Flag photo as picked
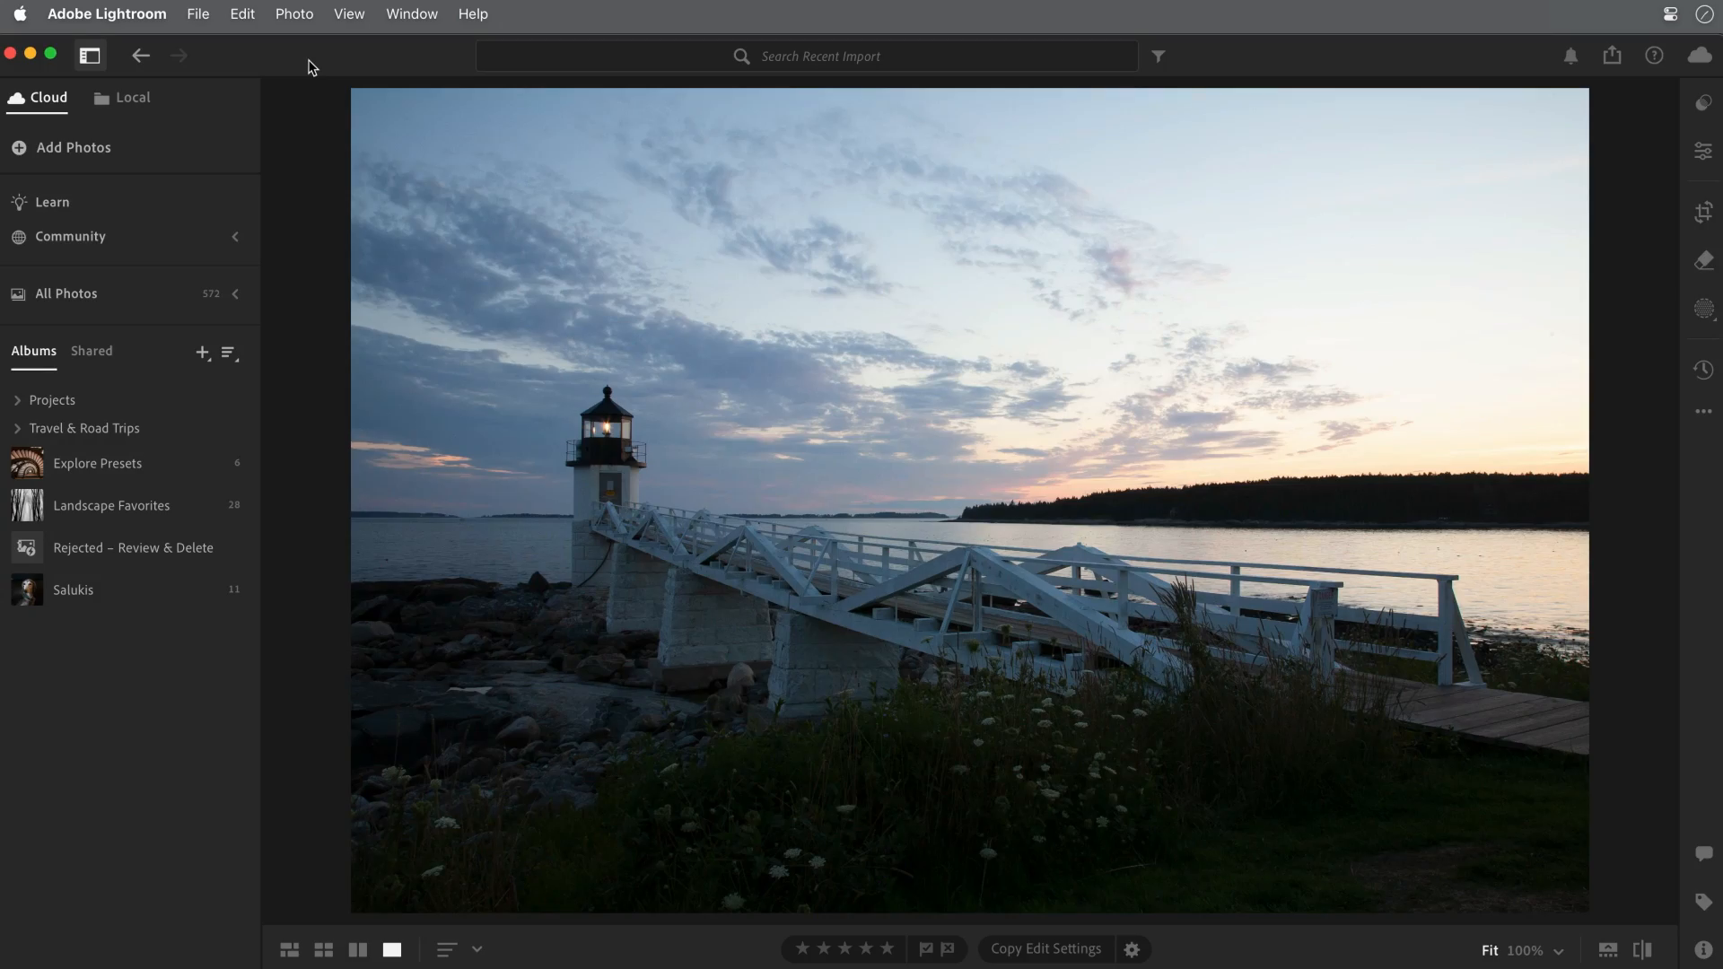1723x969 pixels. pos(926,948)
